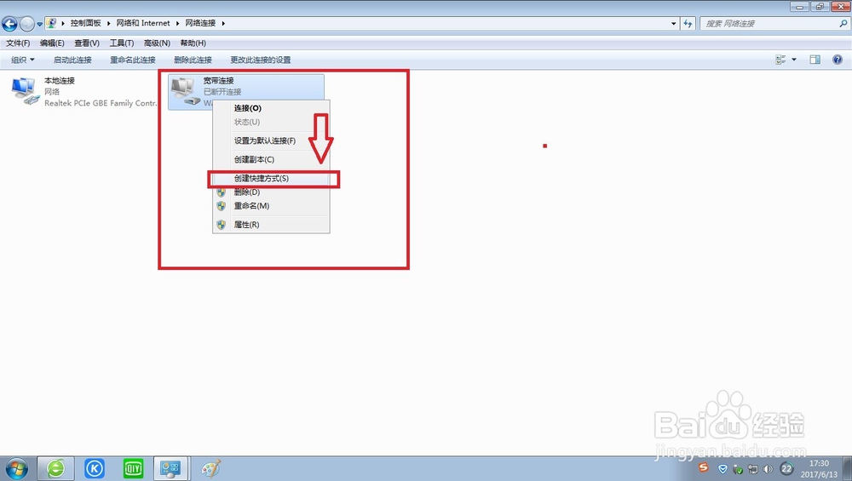Open the iQIYI taskbar app
The image size is (852, 481).
(133, 468)
